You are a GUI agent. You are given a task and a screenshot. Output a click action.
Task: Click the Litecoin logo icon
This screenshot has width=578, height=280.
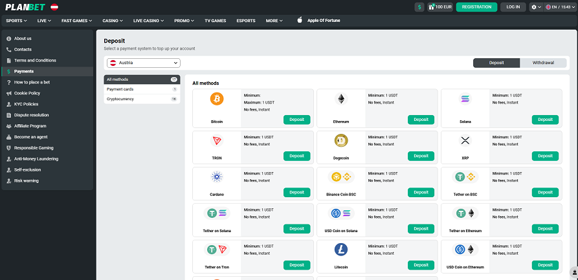click(341, 250)
